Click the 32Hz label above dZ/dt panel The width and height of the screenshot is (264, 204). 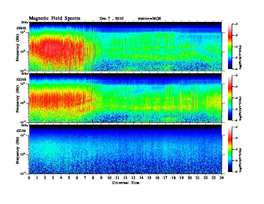point(25,125)
